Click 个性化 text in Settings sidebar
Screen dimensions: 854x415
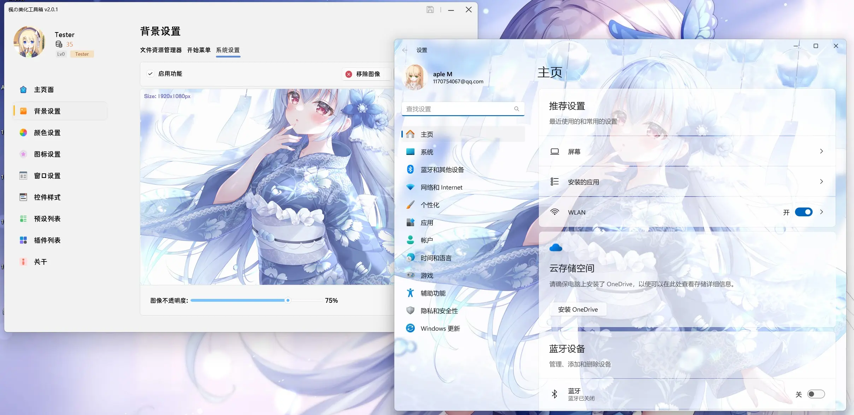[430, 205]
